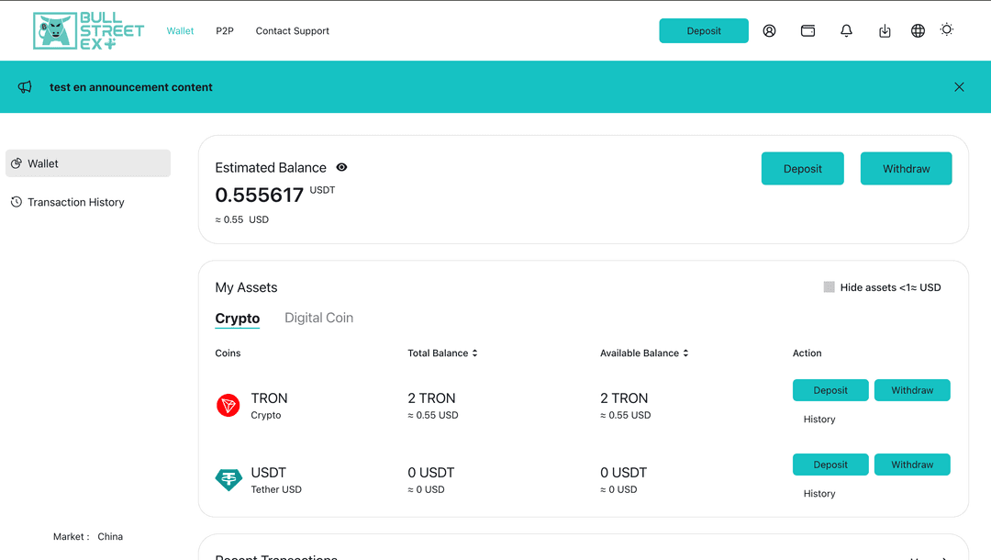This screenshot has width=991, height=560.
Task: Check Hide assets <1 USD box
Action: pos(829,287)
